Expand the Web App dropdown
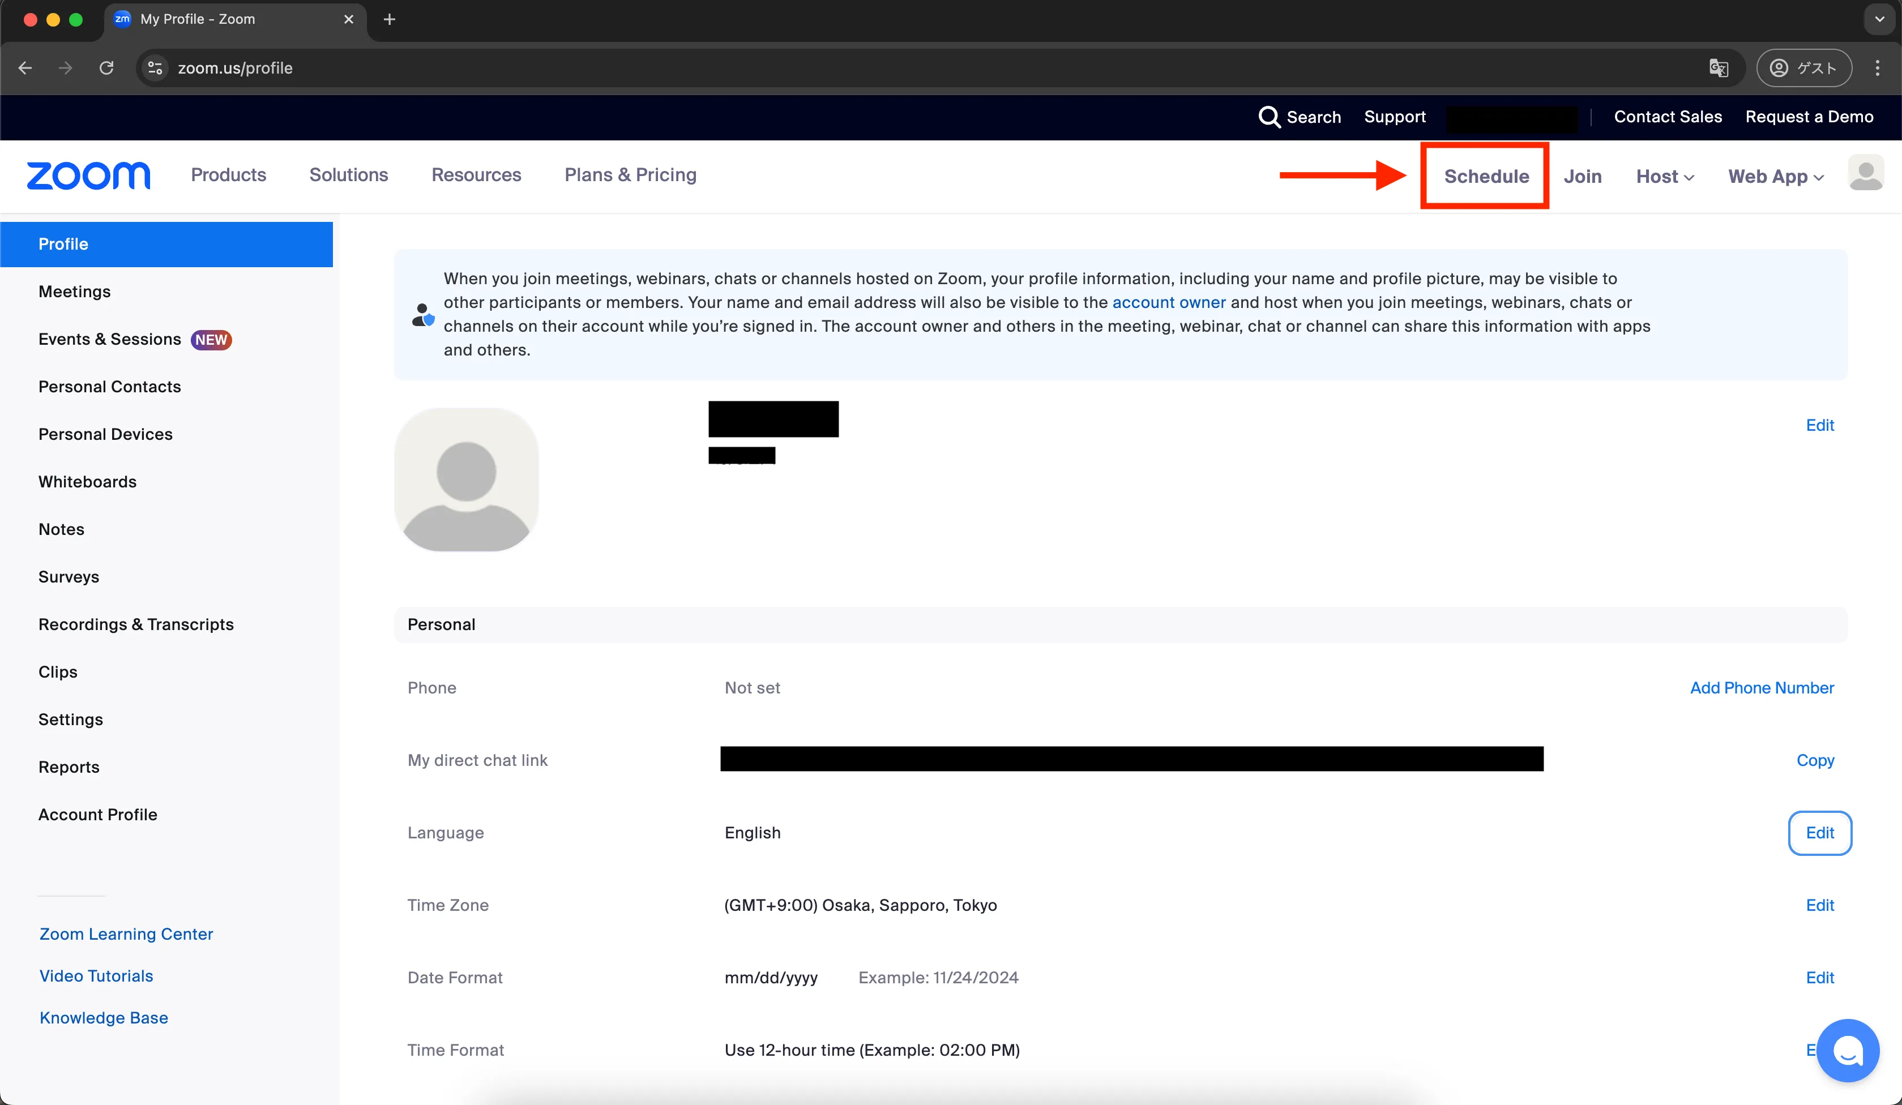 coord(1775,177)
